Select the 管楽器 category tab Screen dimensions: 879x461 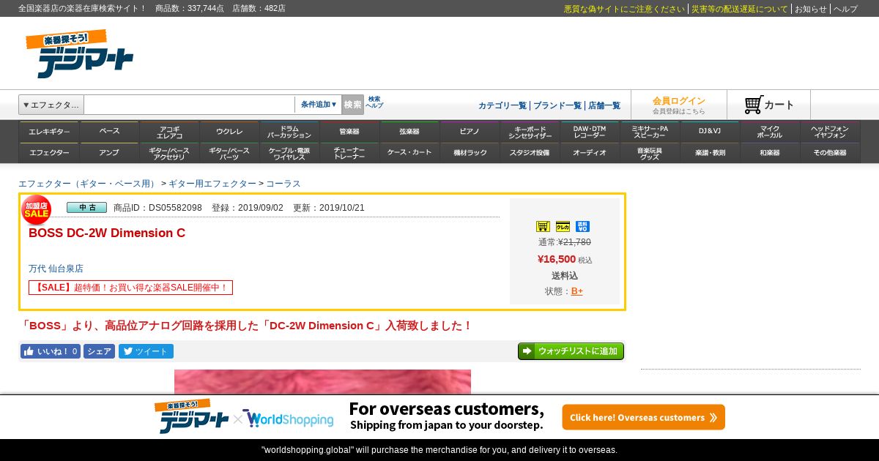349,132
